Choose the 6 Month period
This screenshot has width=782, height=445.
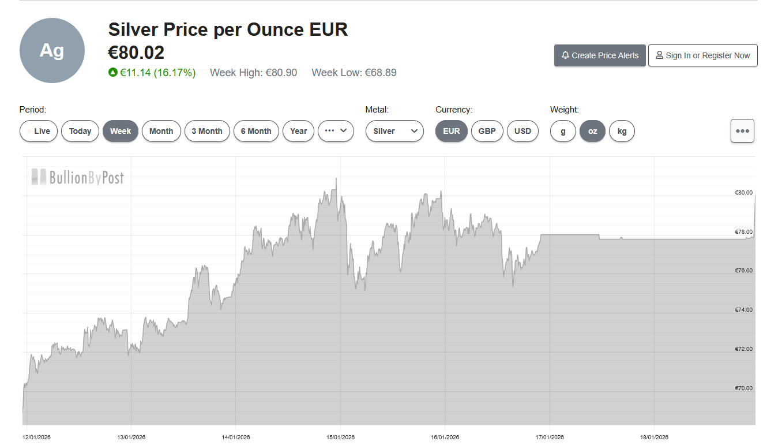256,131
